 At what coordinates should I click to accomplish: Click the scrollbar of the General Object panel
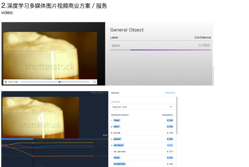213,76
